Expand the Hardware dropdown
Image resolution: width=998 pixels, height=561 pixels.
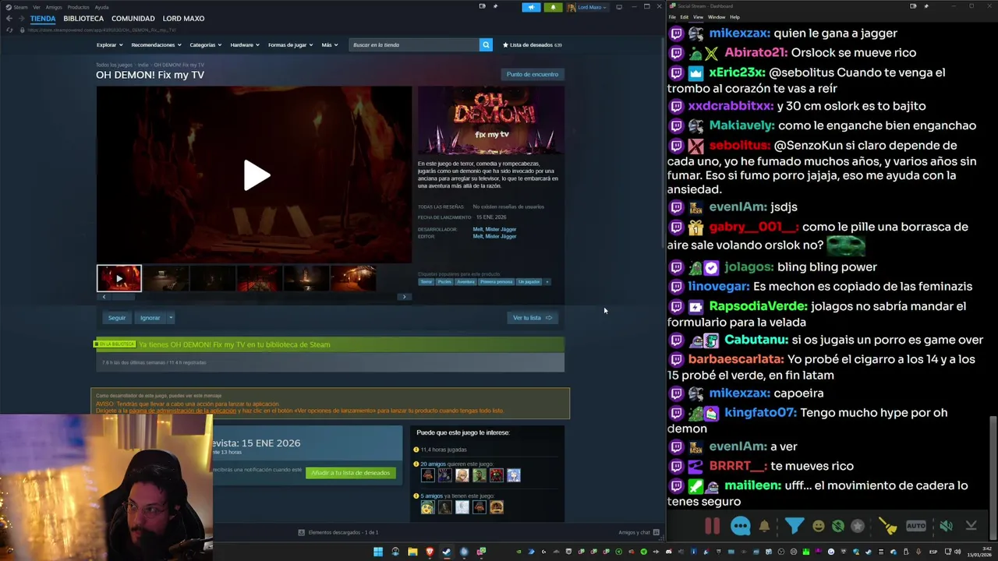pyautogui.click(x=245, y=45)
